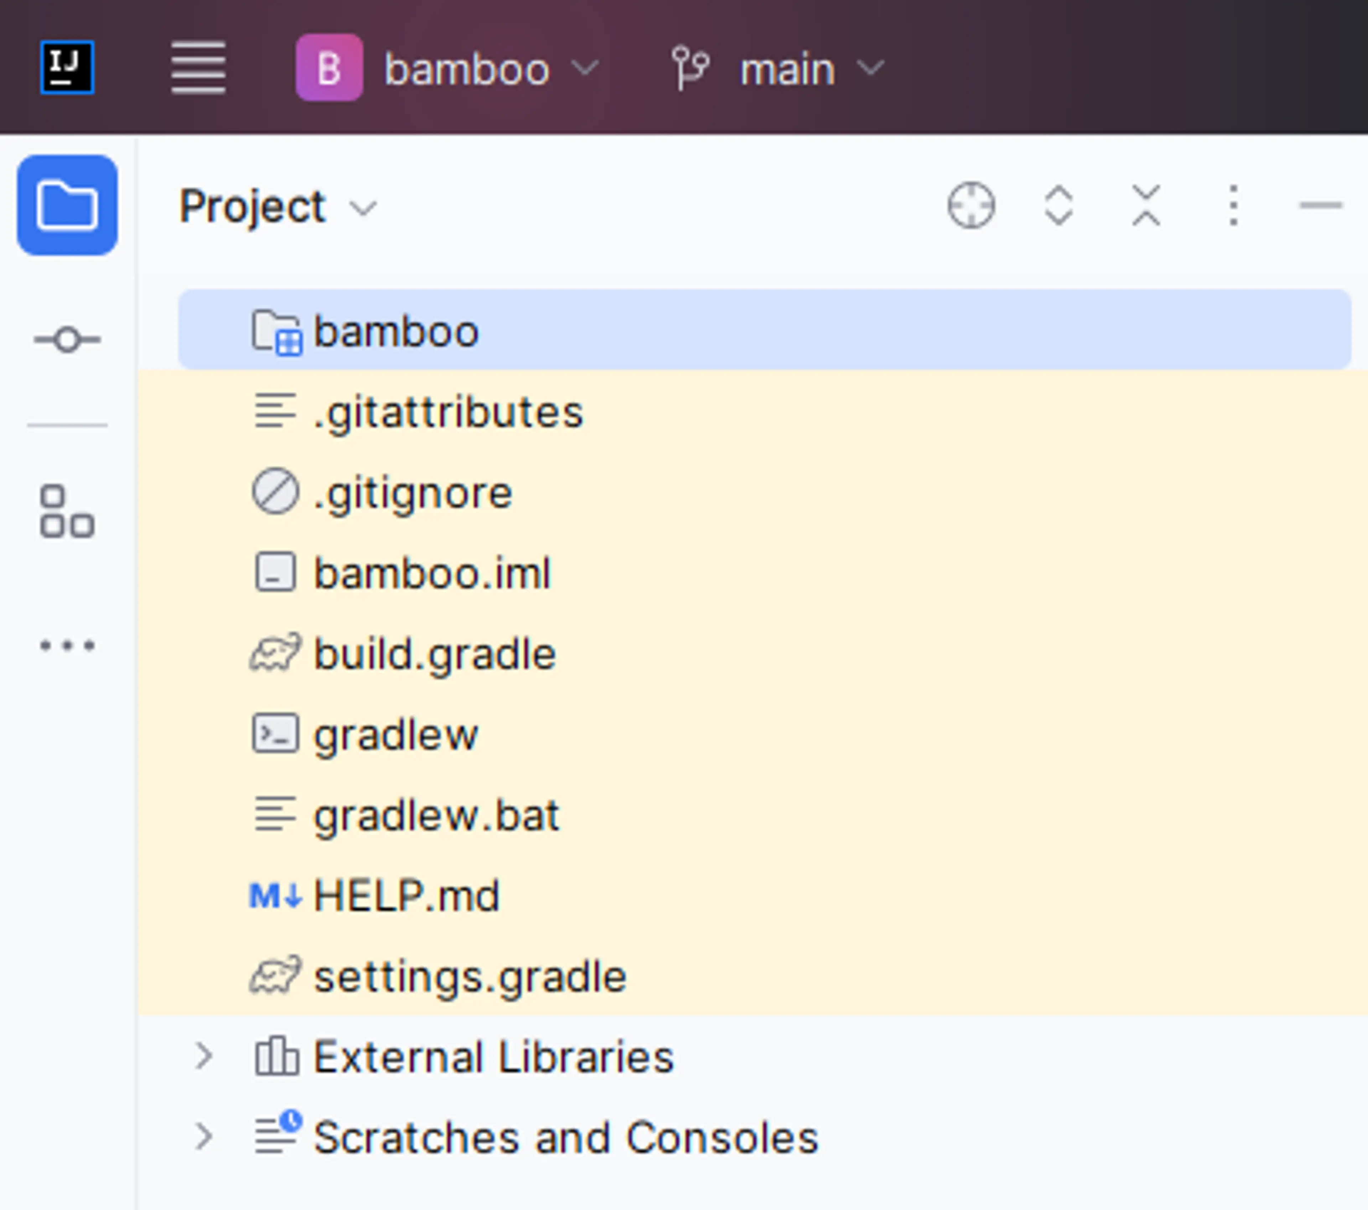Open the Commit tool window
Screen dimensions: 1368x1210
point(67,339)
